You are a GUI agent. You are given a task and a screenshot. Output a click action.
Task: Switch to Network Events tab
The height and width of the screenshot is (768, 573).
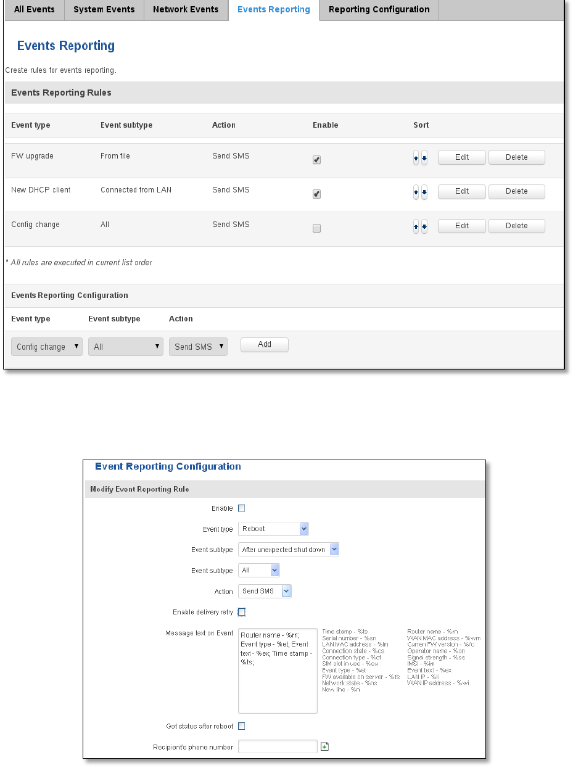186,10
